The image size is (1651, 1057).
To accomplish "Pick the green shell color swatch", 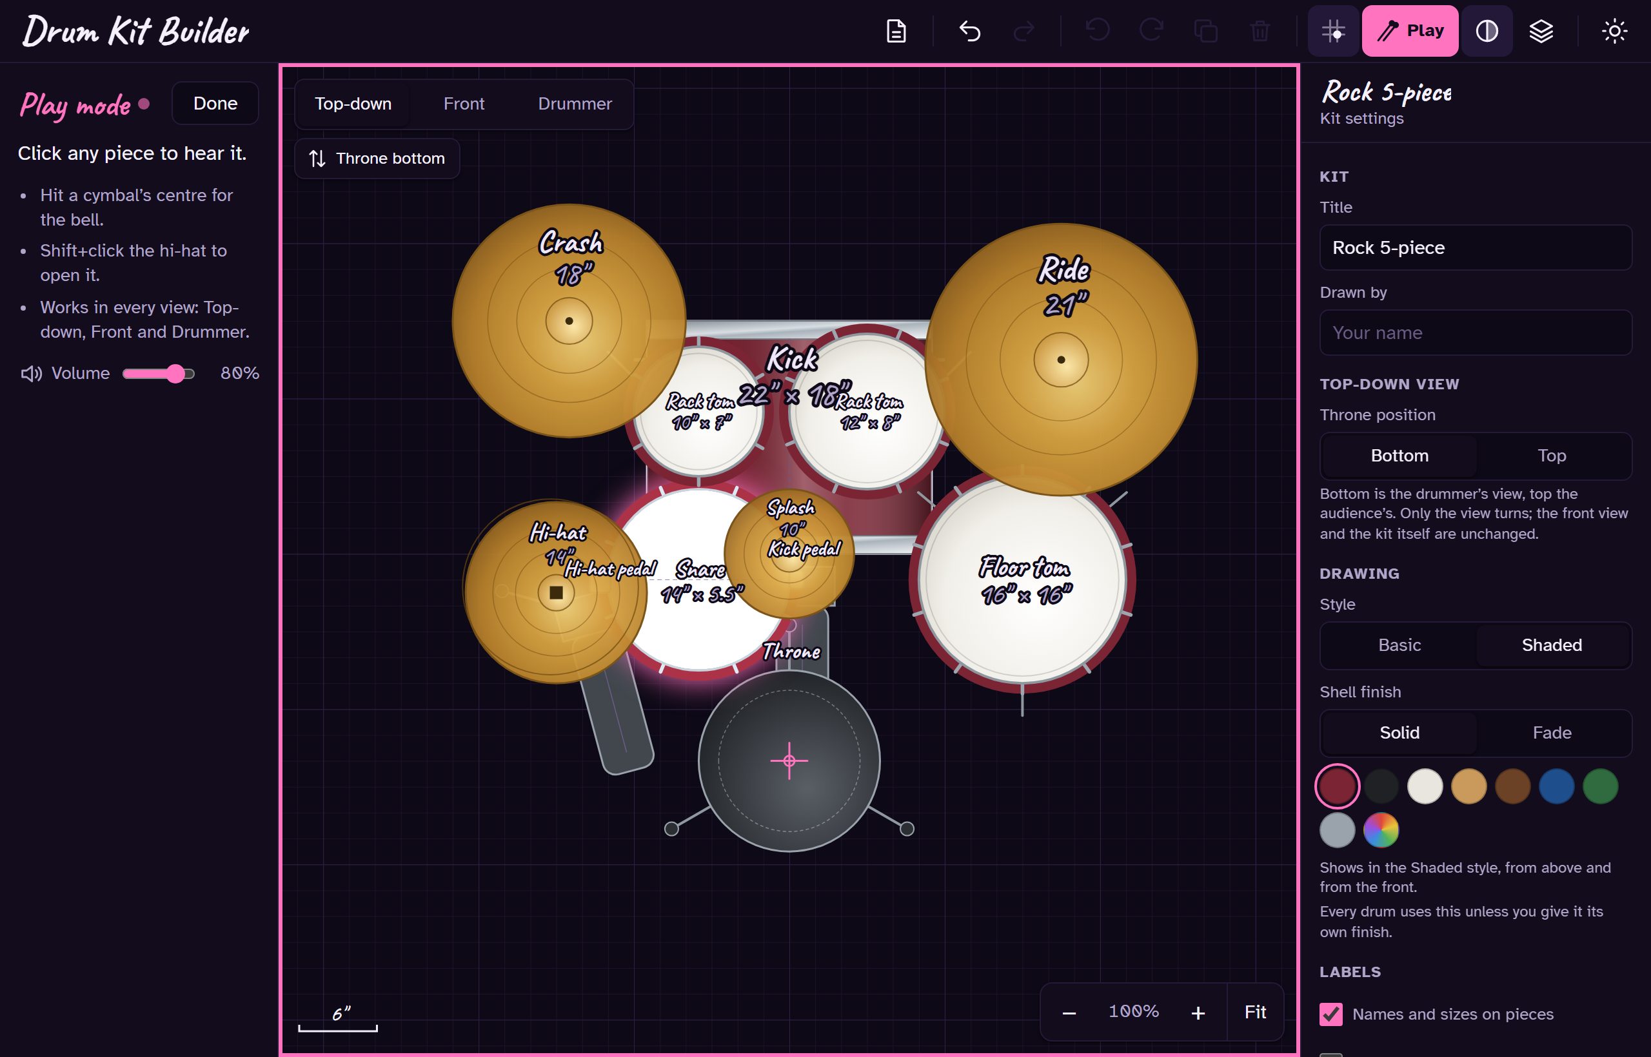I will coord(1600,786).
